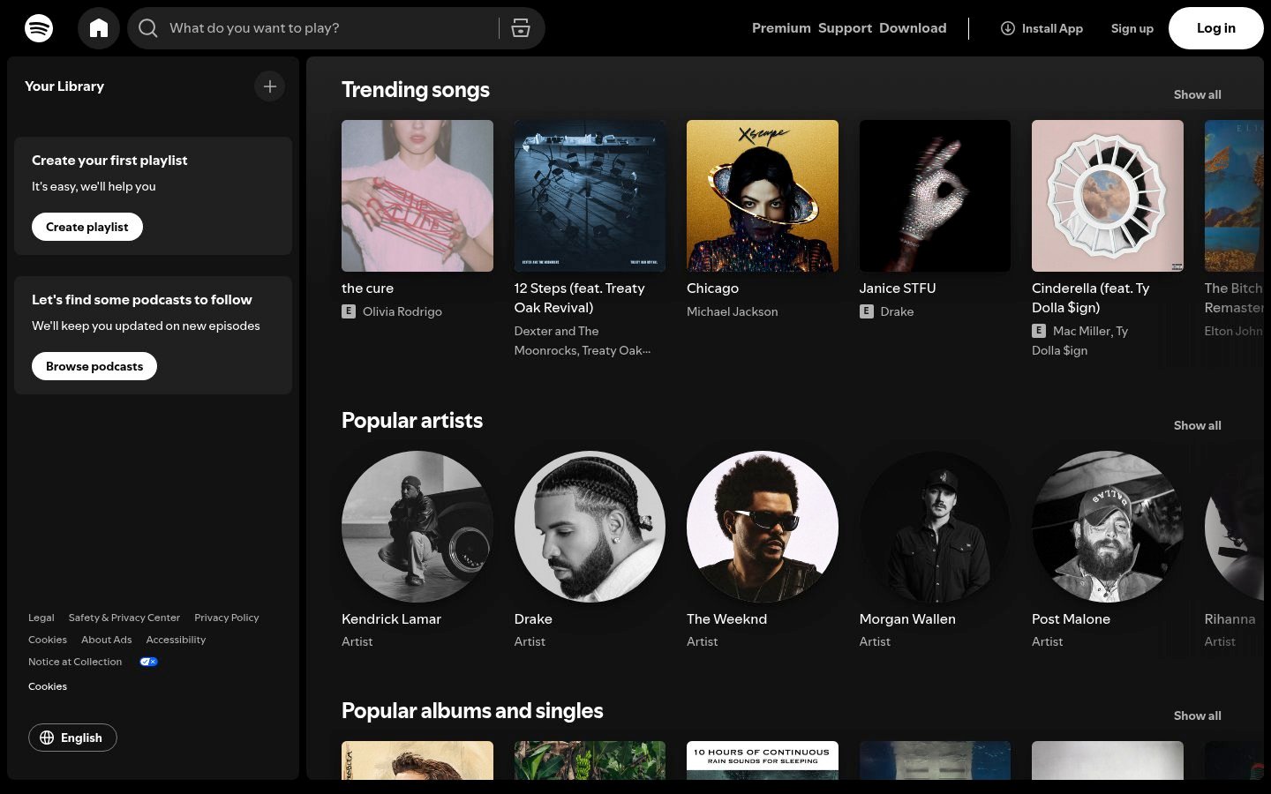The image size is (1271, 794).
Task: Click the search magnifier icon
Action: tap(148, 28)
